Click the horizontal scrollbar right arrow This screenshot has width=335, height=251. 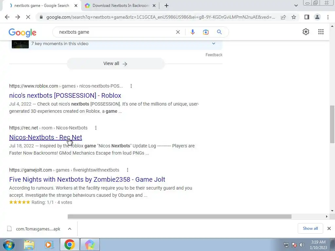click(x=327, y=217)
